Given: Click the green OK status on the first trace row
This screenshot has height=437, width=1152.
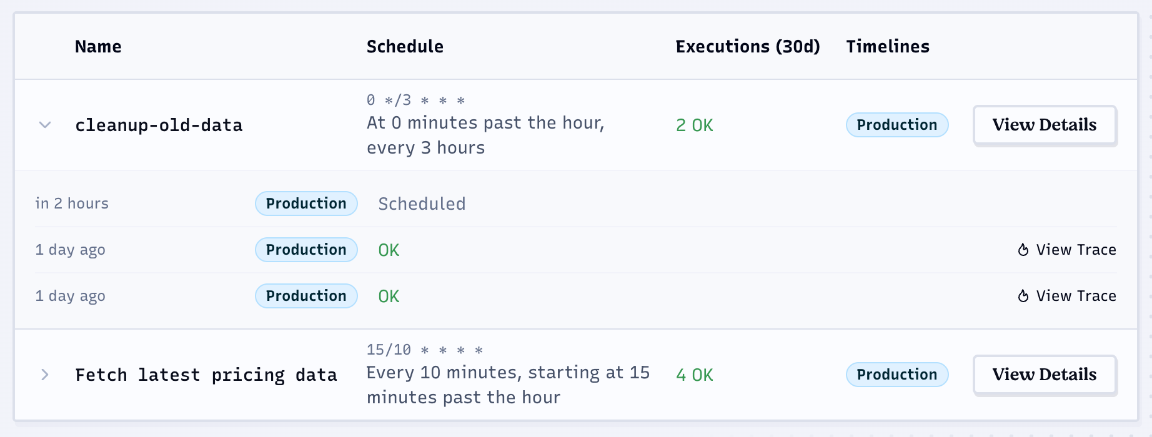Looking at the screenshot, I should click(x=388, y=249).
